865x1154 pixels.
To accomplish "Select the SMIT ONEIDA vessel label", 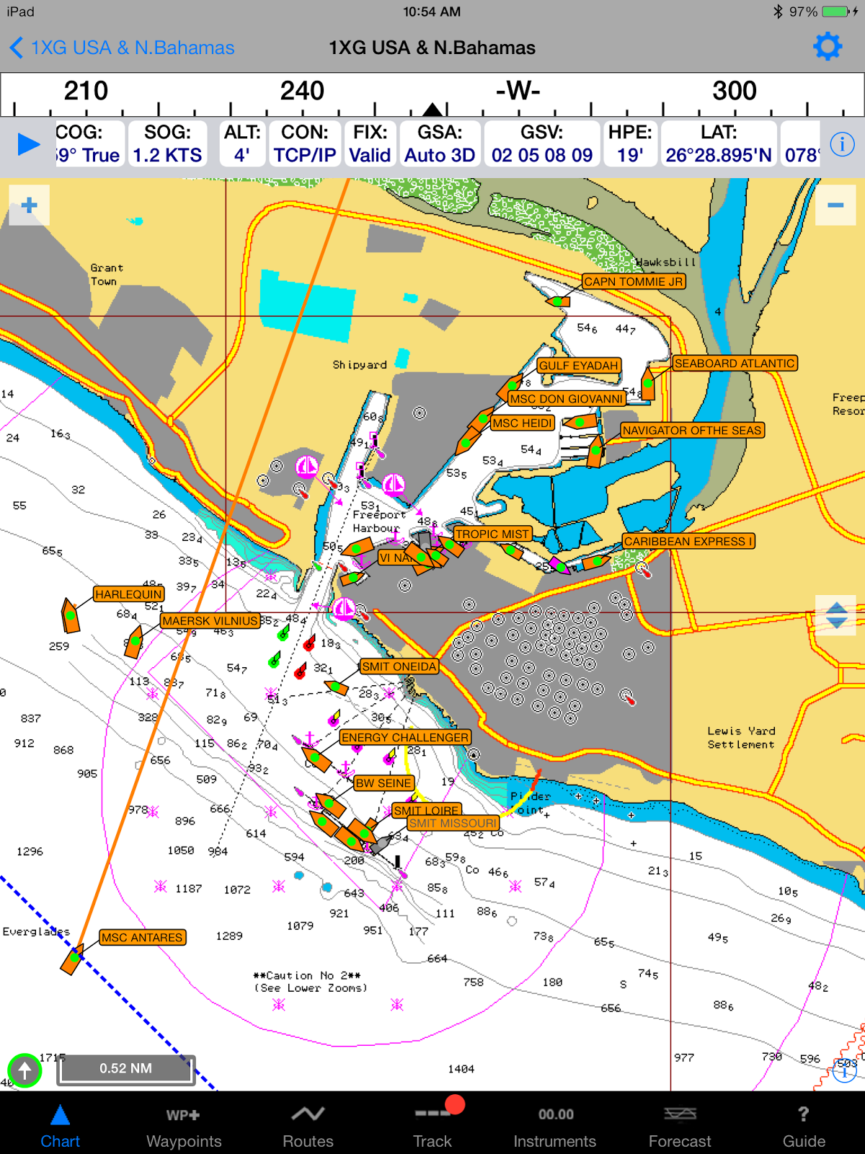I will pyautogui.click(x=399, y=666).
